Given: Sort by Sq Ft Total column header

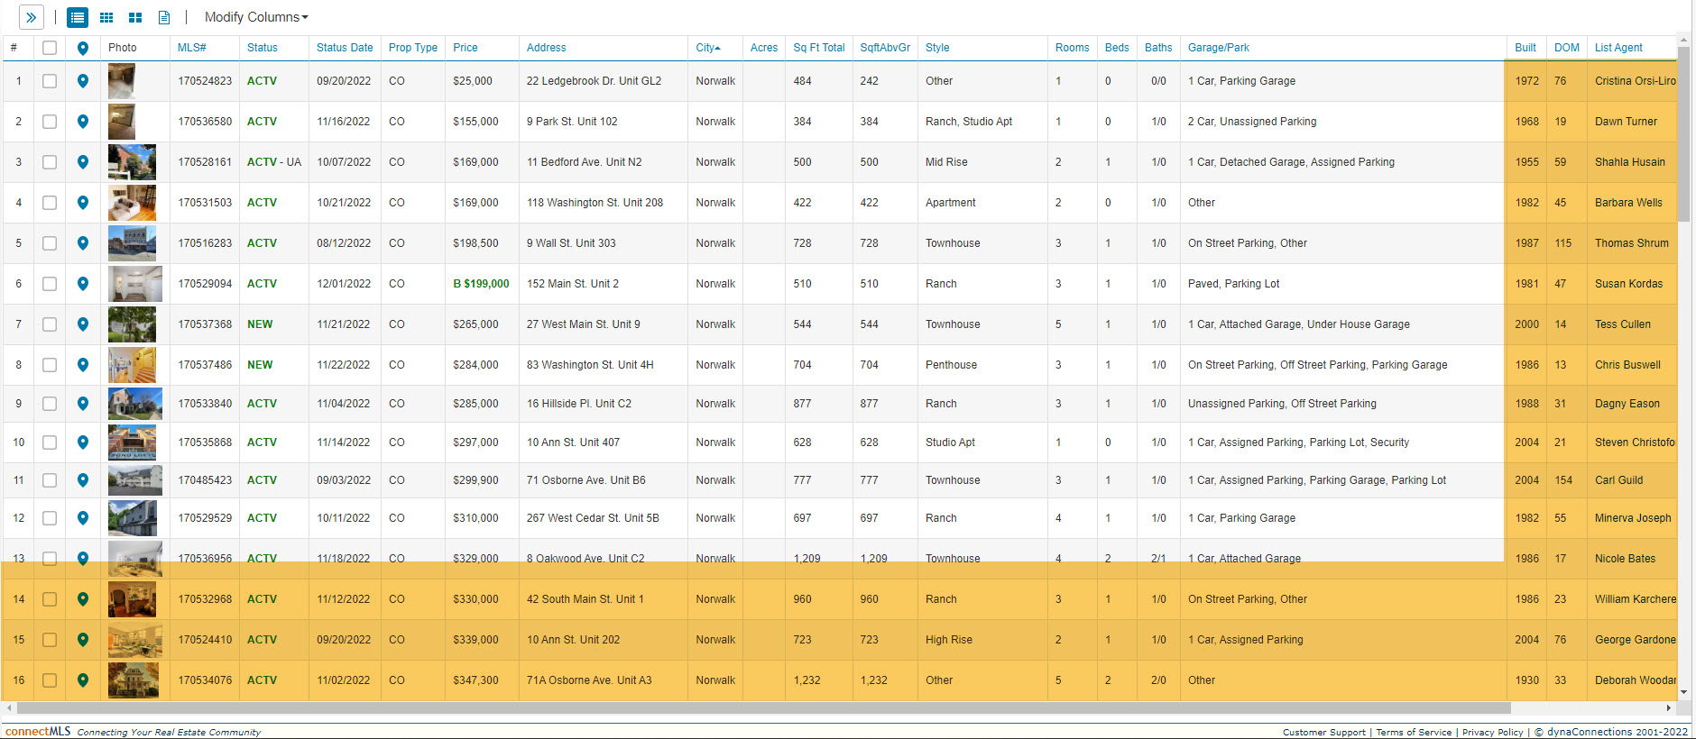Looking at the screenshot, I should [x=819, y=48].
